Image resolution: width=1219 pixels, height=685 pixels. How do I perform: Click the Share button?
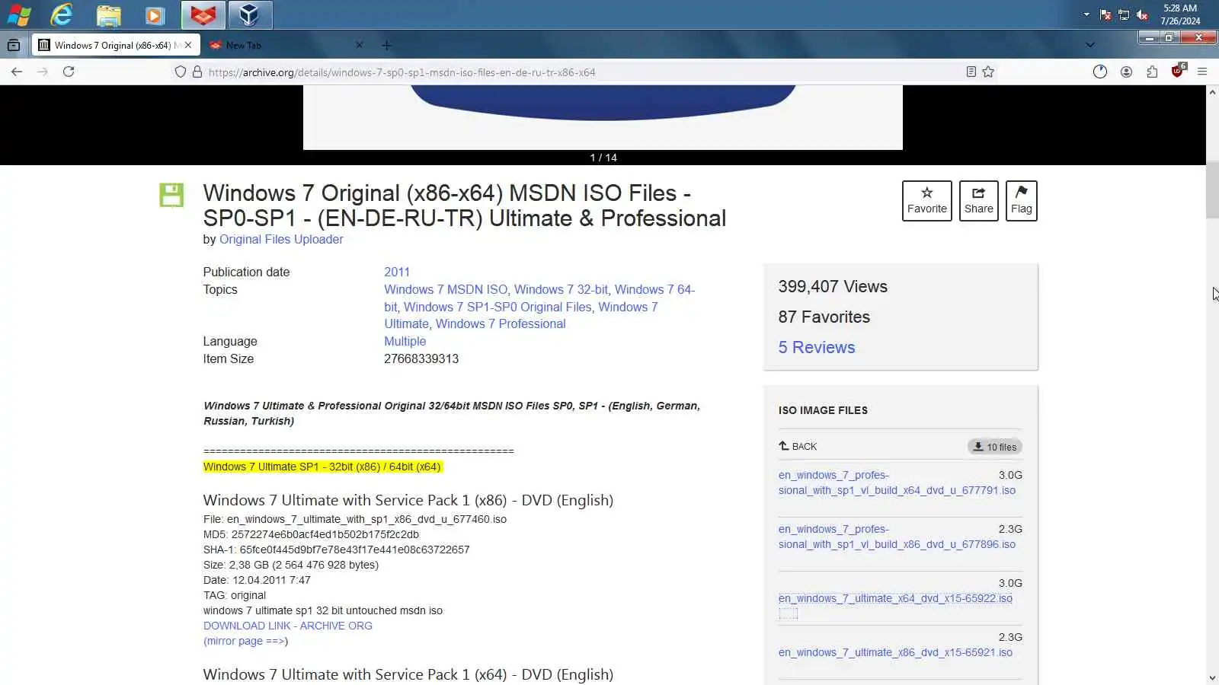tap(979, 201)
